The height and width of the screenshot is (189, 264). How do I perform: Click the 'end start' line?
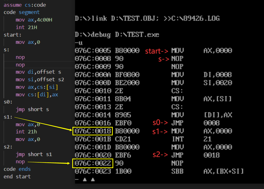click(17, 177)
